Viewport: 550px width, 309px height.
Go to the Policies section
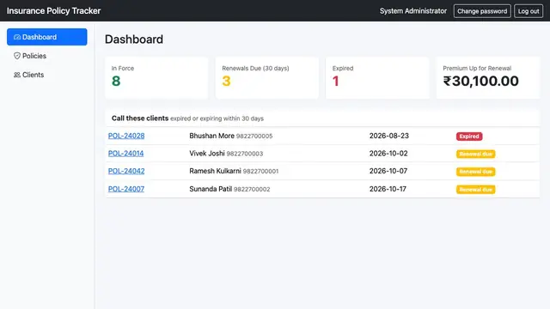pyautogui.click(x=47, y=56)
